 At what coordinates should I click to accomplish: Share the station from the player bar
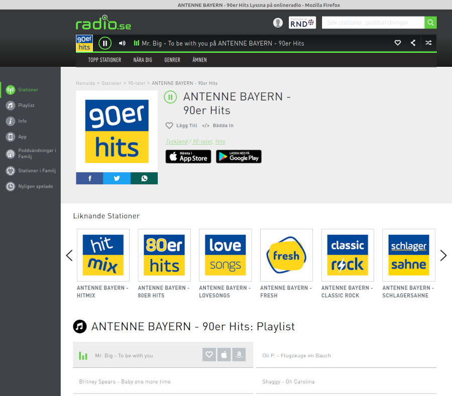(413, 43)
